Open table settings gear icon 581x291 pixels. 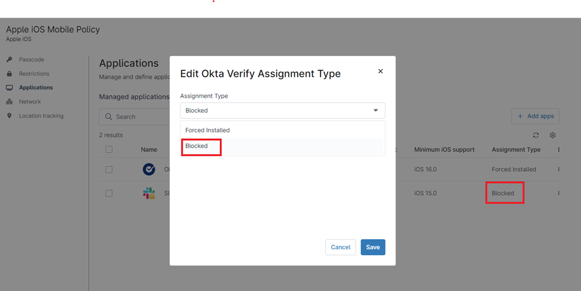click(552, 135)
